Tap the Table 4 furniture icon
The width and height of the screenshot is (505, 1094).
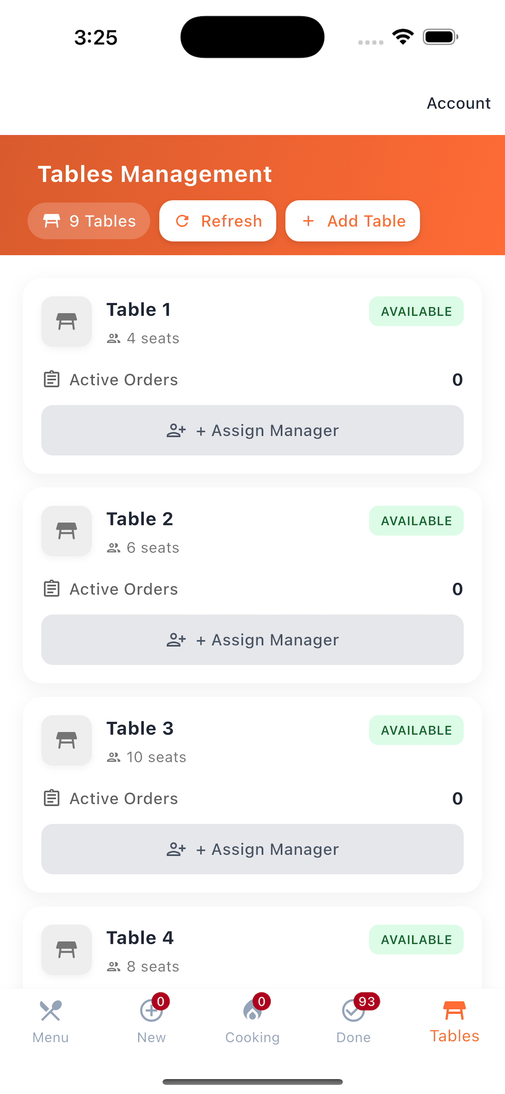click(67, 950)
